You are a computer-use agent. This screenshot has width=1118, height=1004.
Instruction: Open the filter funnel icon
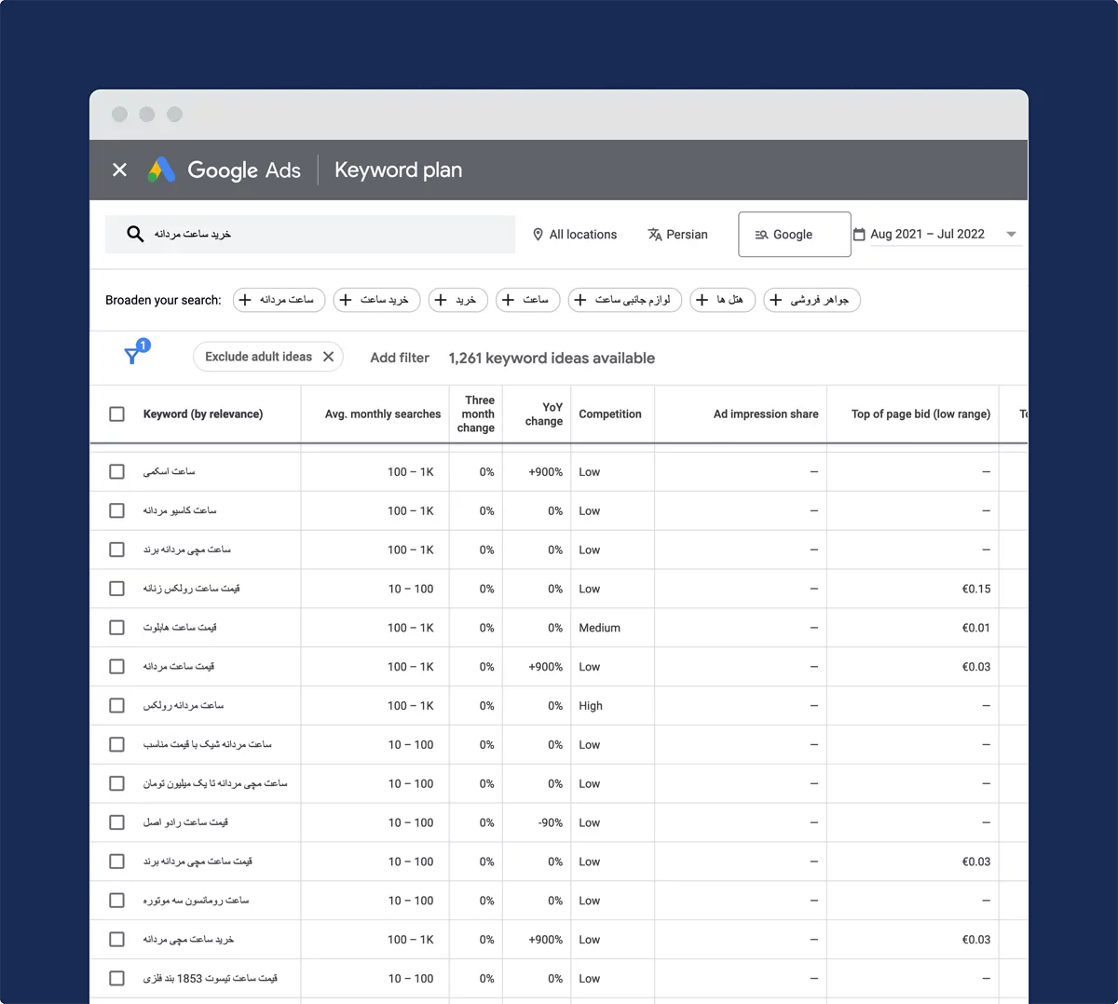coord(132,356)
